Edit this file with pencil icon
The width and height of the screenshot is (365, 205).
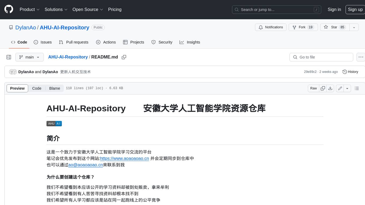coord(340,88)
